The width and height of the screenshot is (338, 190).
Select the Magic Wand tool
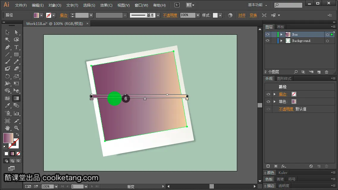tap(7, 39)
